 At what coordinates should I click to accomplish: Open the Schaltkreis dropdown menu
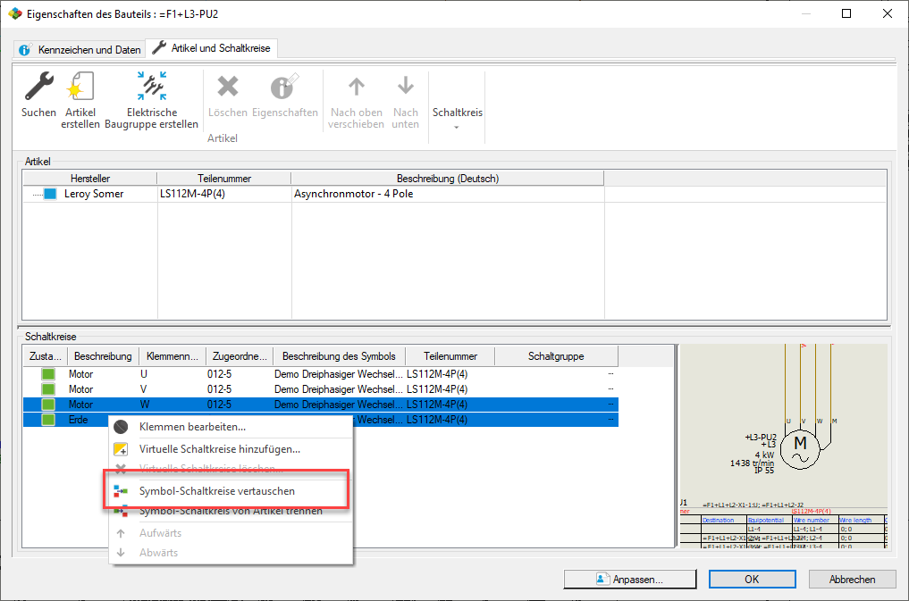pyautogui.click(x=457, y=117)
